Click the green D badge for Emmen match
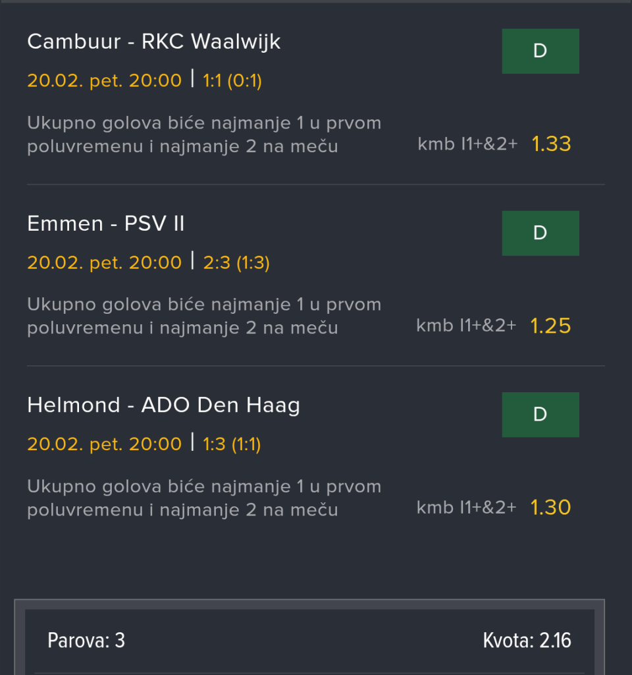This screenshot has width=632, height=675. click(x=540, y=233)
